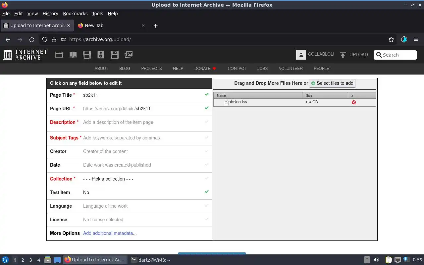Open the Edit menu
The width and height of the screenshot is (424, 265).
19,14
